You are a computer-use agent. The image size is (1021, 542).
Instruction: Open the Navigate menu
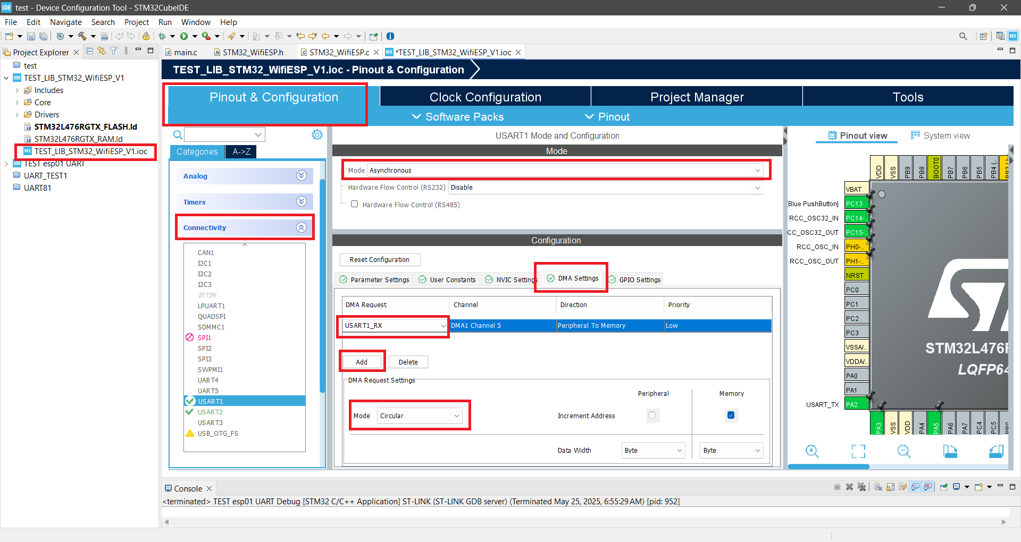click(66, 22)
